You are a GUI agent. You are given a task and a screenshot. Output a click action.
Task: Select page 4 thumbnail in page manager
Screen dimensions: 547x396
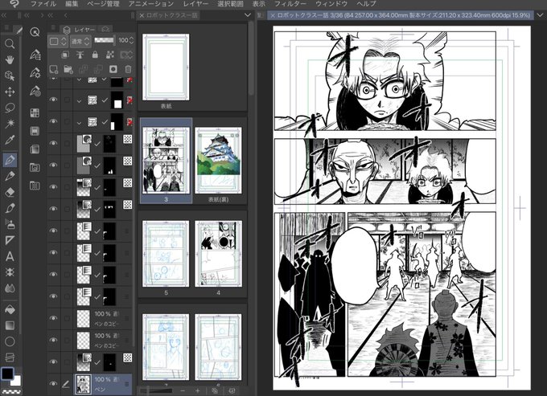click(x=218, y=254)
